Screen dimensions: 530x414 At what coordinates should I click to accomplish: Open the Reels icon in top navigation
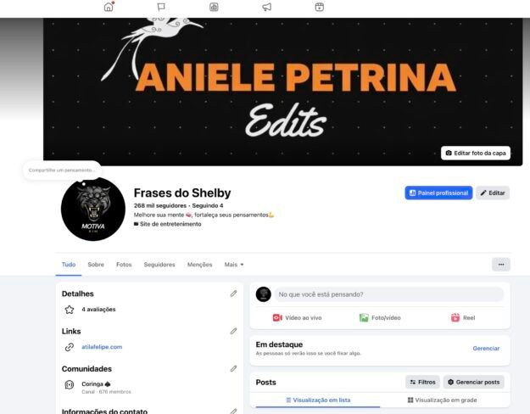pos(320,7)
